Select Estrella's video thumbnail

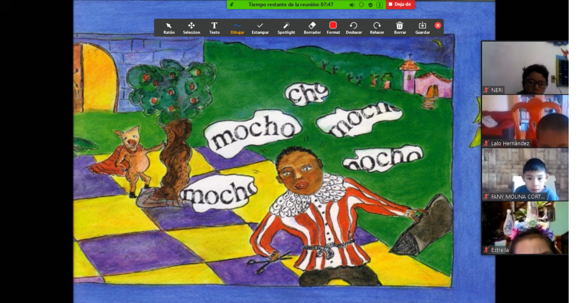[x=525, y=227]
